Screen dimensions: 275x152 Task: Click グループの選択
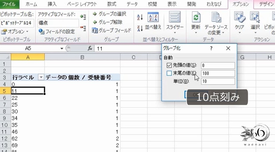coord(110,14)
